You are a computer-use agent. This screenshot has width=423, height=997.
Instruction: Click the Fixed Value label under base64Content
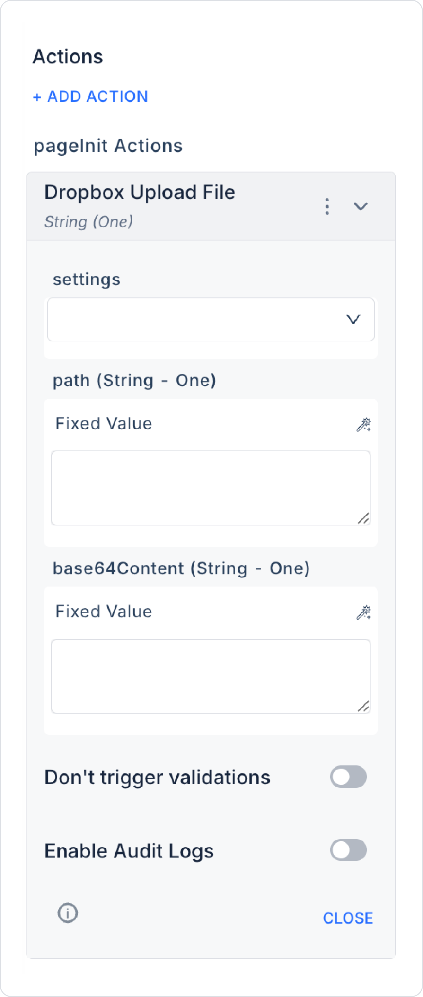point(104,612)
